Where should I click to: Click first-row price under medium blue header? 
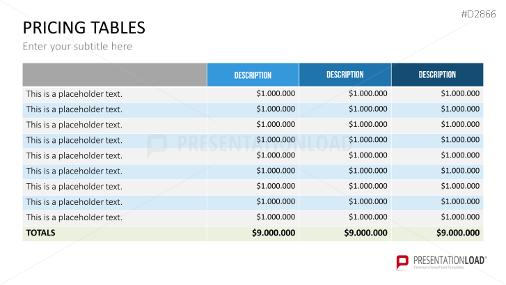point(367,93)
